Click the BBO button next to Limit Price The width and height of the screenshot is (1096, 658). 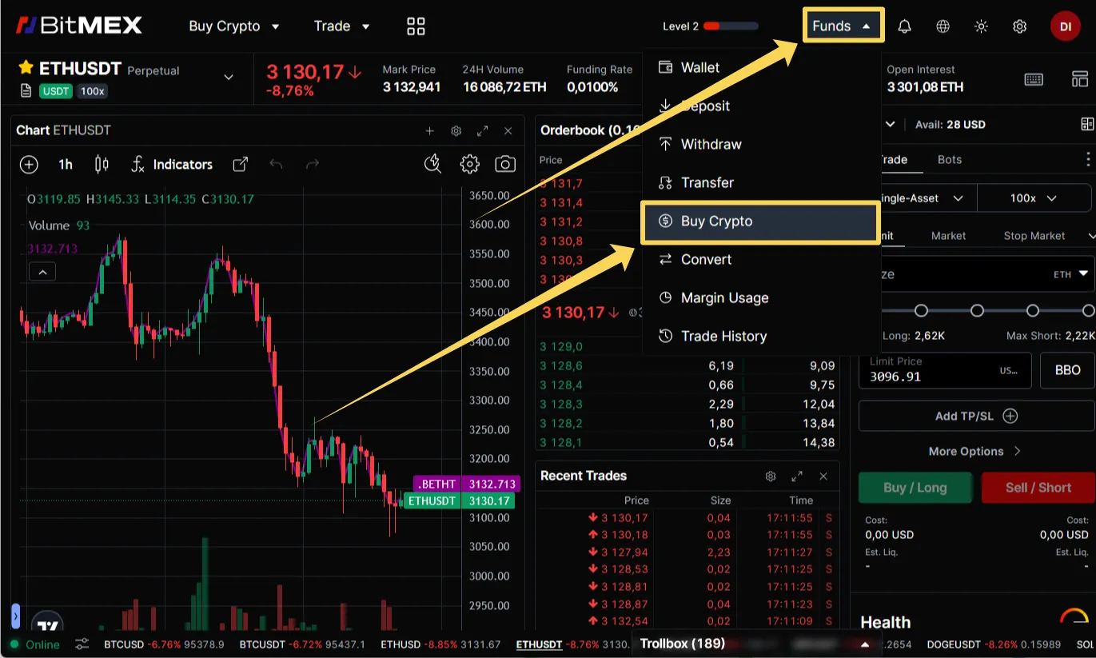(x=1067, y=370)
